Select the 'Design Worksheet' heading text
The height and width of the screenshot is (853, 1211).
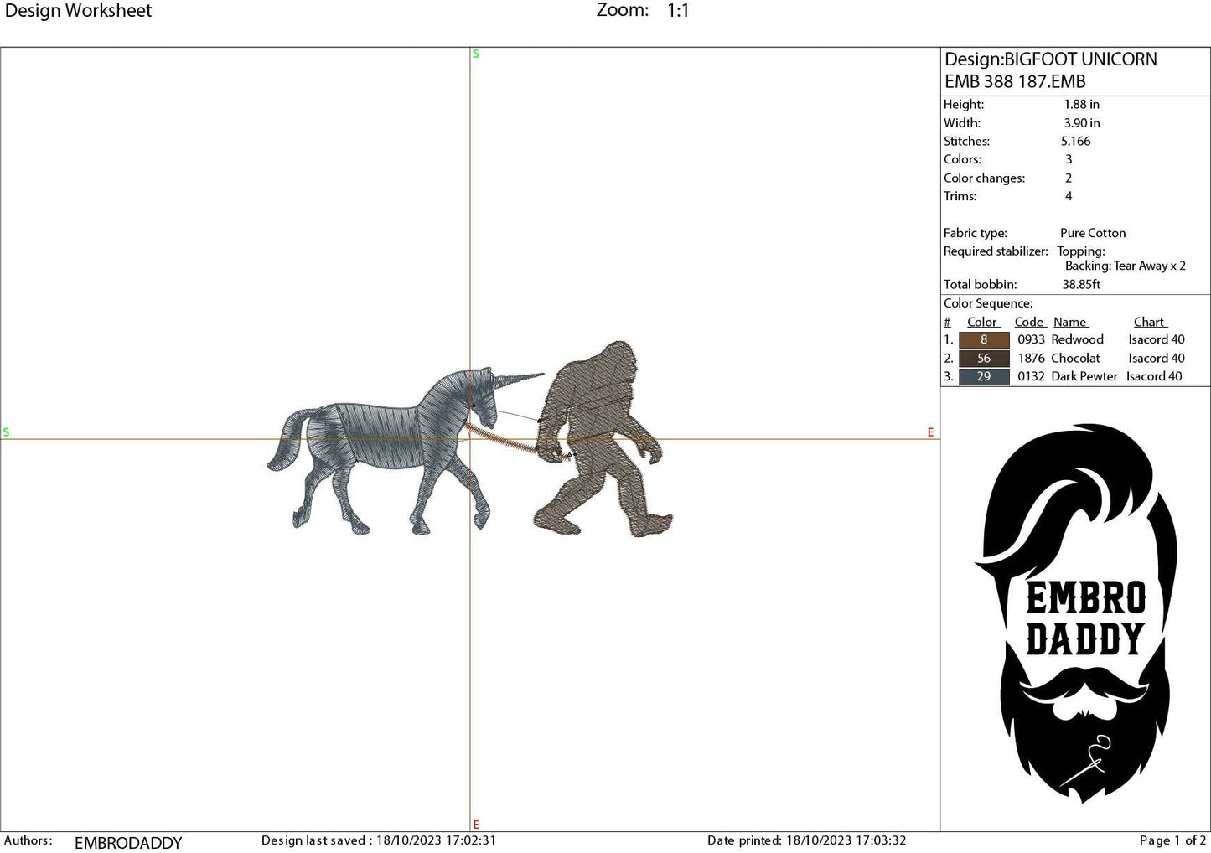click(x=78, y=11)
